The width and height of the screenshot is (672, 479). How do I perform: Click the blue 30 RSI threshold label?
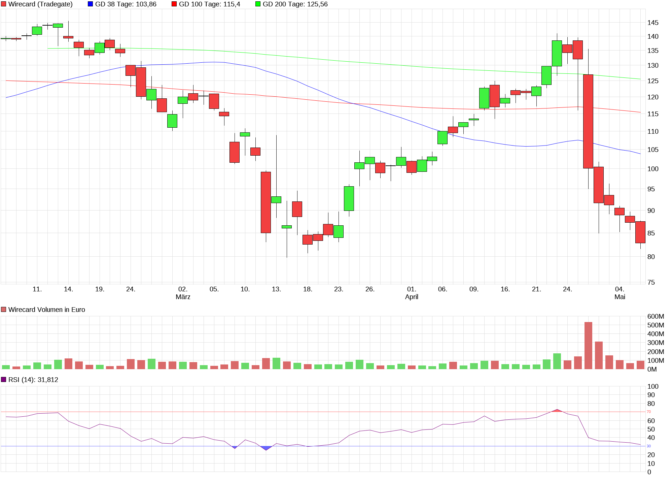pyautogui.click(x=648, y=446)
